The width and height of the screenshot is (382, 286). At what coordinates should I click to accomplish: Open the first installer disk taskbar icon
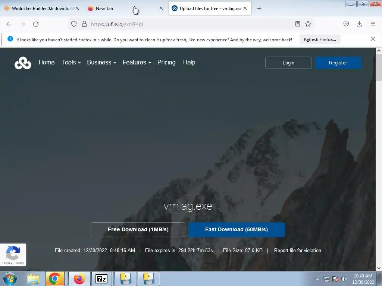125,279
